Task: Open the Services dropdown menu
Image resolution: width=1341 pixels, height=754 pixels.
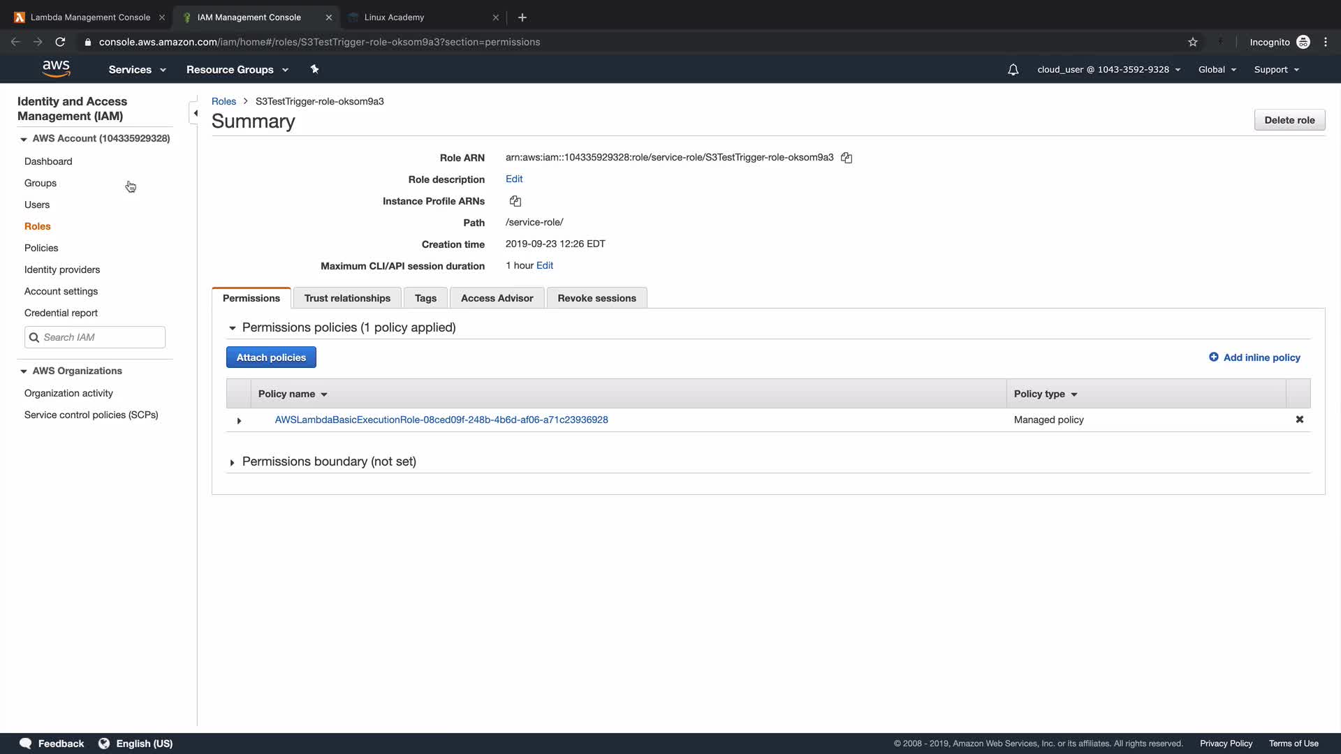Action: [137, 70]
